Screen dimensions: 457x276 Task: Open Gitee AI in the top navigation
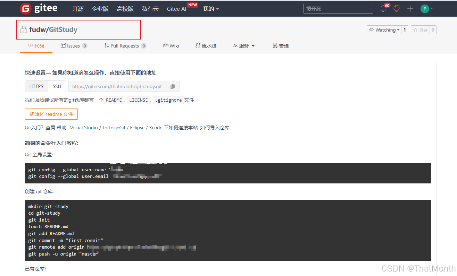[x=176, y=9]
